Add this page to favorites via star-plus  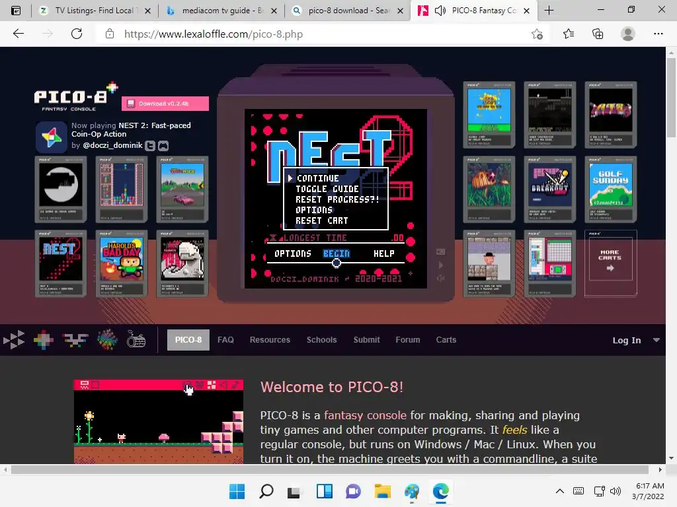click(537, 34)
